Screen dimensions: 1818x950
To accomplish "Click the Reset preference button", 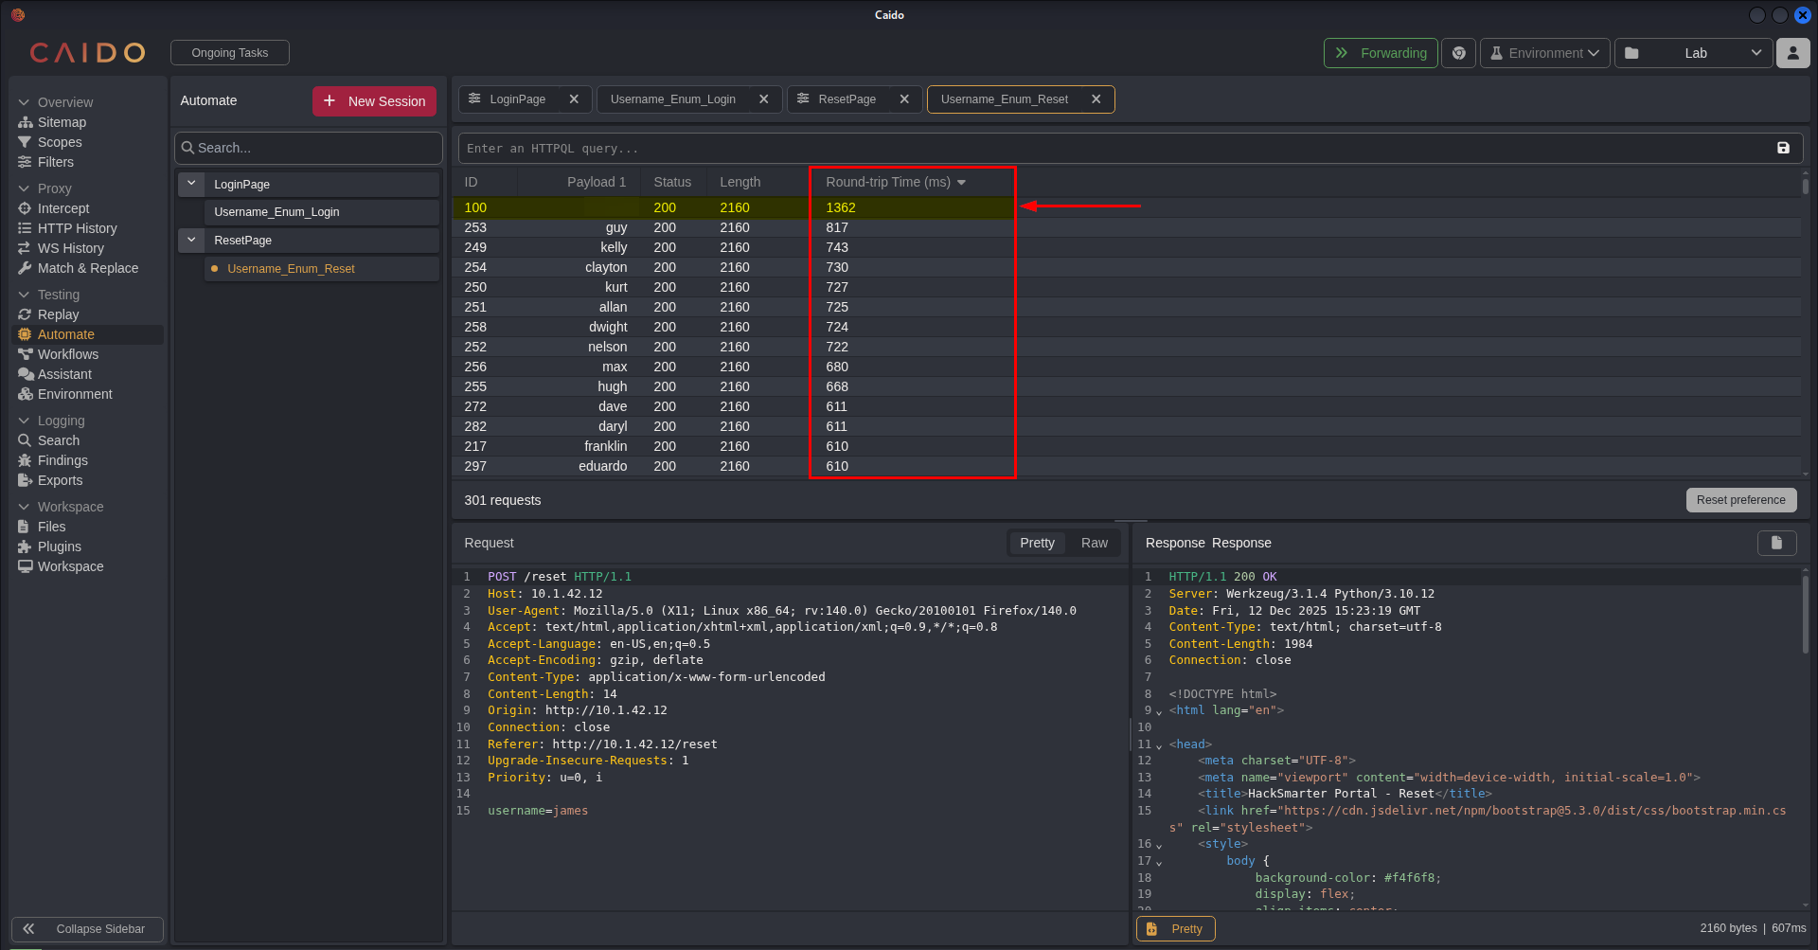I will (x=1740, y=500).
